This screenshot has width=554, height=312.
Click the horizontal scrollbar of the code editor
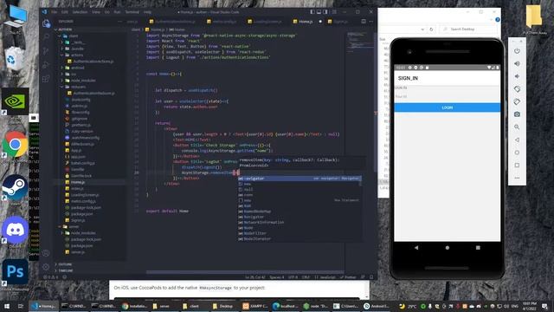pos(245,272)
